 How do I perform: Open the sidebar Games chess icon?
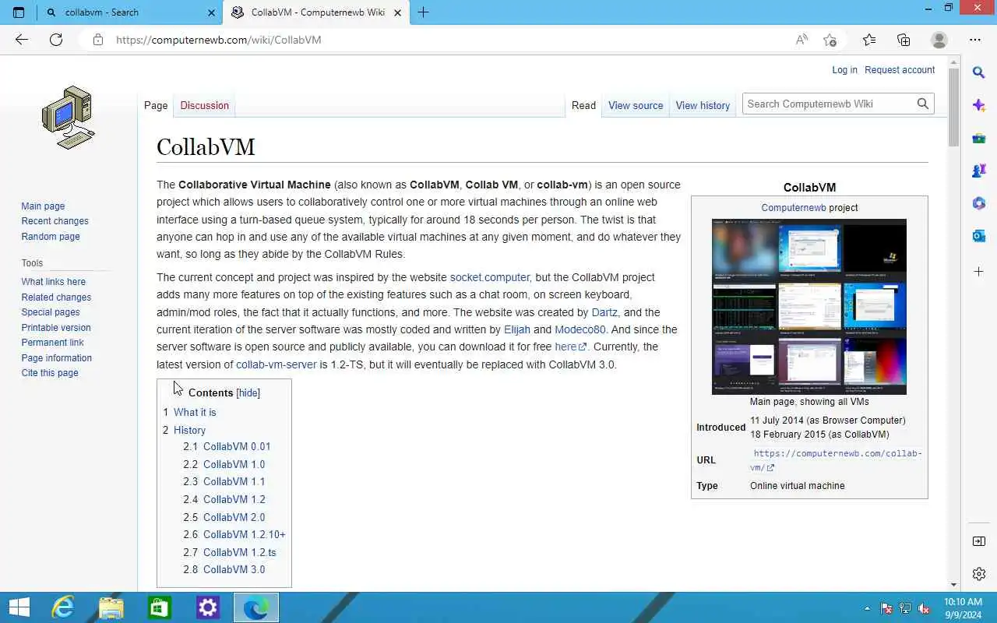pos(979,171)
